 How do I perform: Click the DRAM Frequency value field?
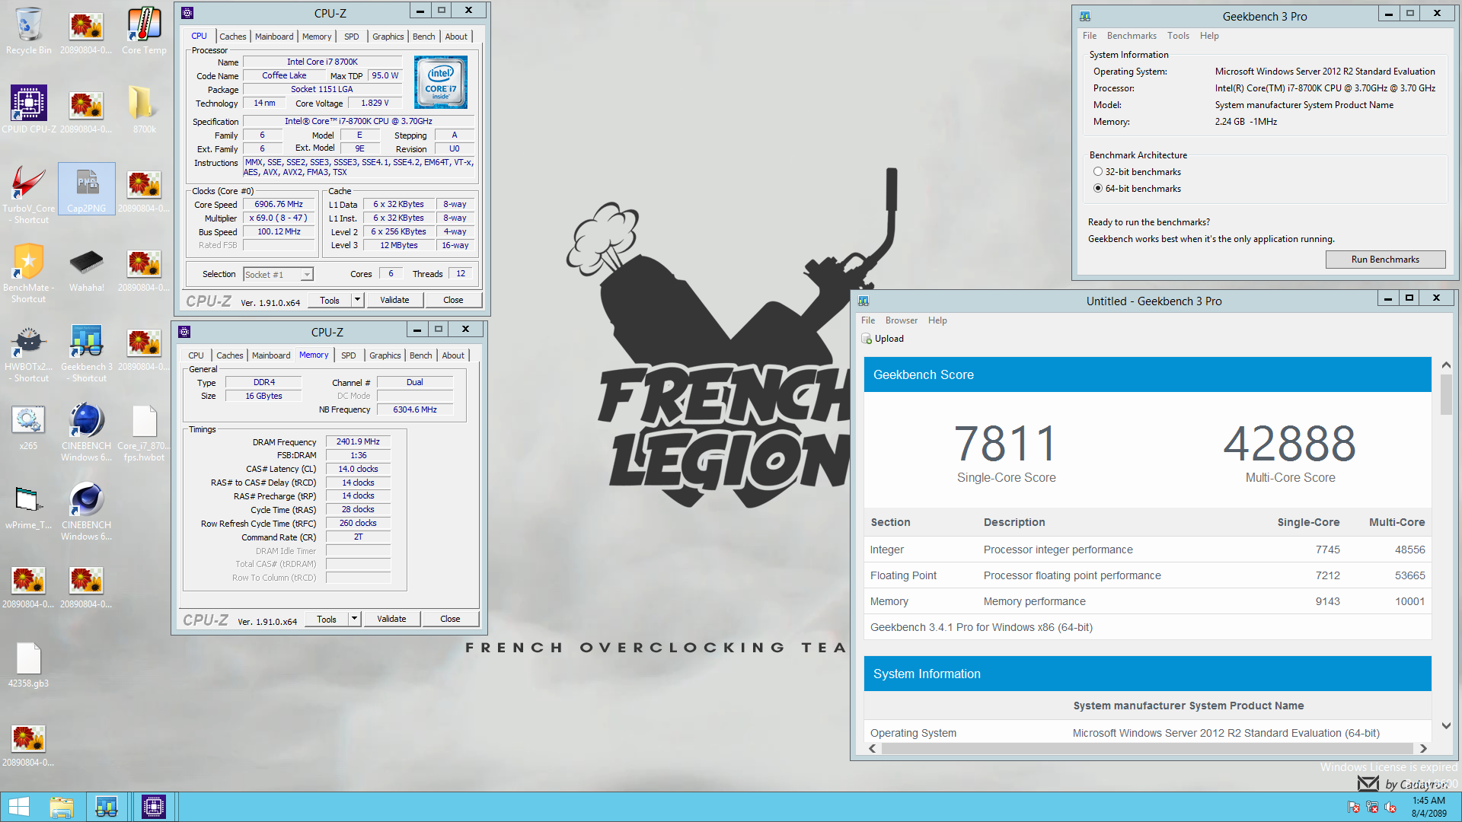[358, 442]
